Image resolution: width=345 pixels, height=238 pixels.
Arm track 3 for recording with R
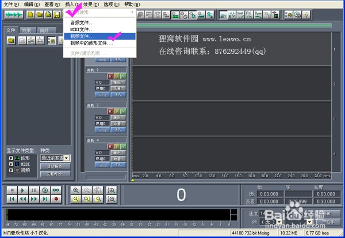tap(110, 111)
